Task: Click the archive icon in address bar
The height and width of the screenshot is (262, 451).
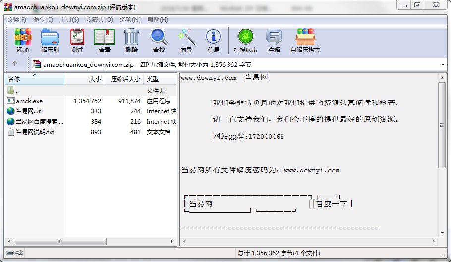Action: pos(37,64)
